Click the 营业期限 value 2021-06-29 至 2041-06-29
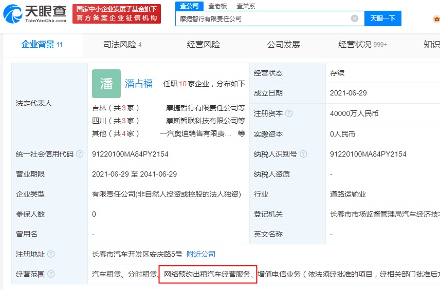 click(x=134, y=174)
